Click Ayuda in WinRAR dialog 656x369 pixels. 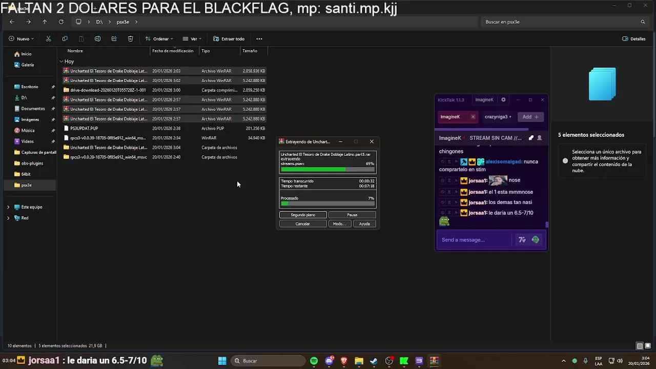[364, 224]
